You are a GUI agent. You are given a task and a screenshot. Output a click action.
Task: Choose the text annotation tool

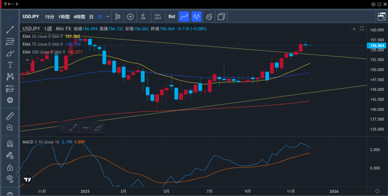(x=10, y=65)
